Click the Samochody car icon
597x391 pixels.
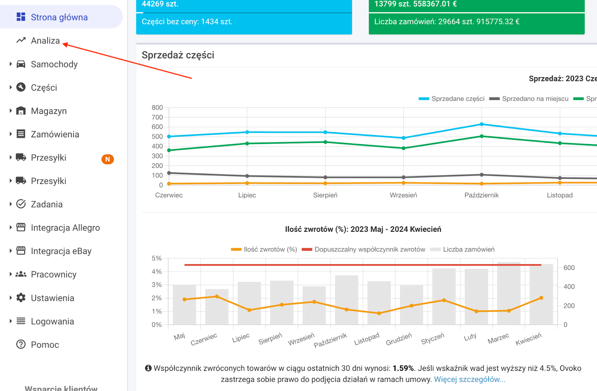coord(21,64)
